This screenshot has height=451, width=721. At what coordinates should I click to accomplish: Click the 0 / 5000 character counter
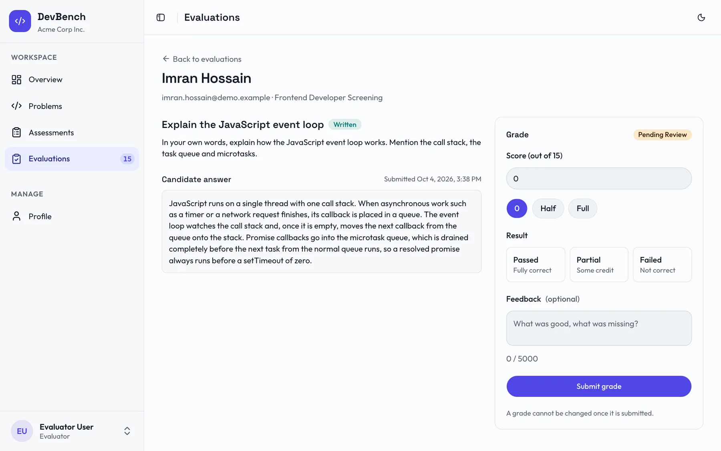522,359
